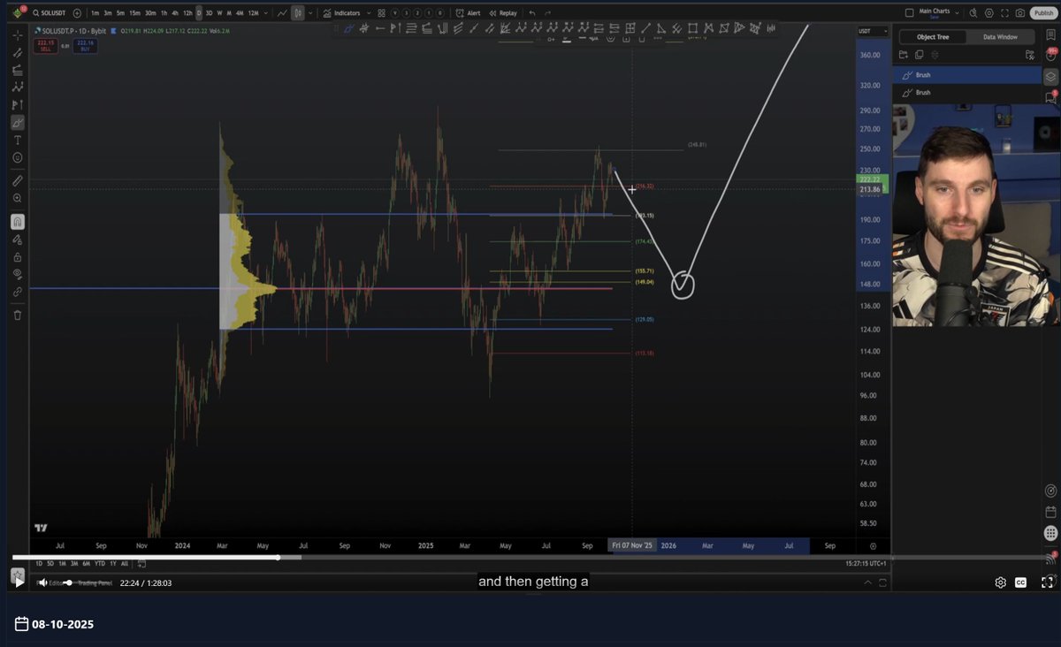This screenshot has width=1061, height=647.
Task: Toggle the layout select square checkbox
Action: (909, 13)
